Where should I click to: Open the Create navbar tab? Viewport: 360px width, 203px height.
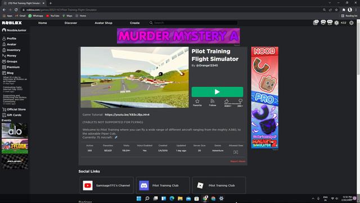(x=135, y=23)
